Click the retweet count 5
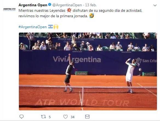 50,117
